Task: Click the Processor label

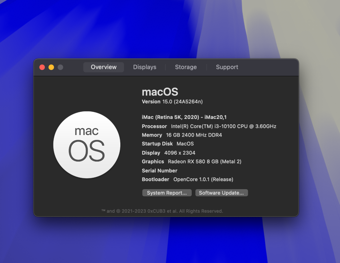Action: pos(154,126)
